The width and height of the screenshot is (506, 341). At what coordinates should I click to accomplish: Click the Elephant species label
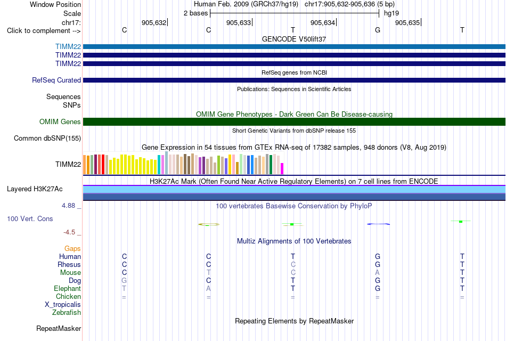point(68,289)
